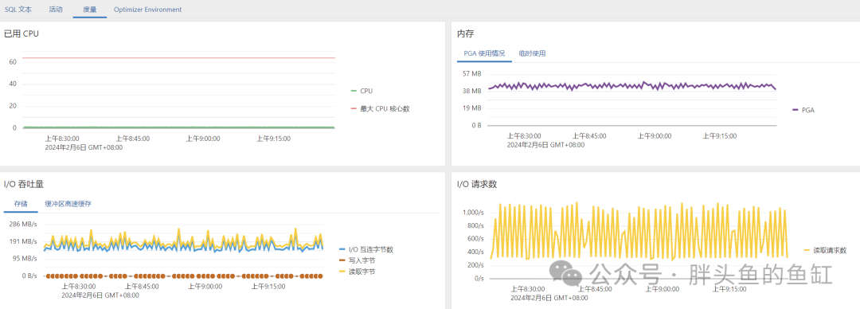Toggle the I/O 互连字节数 legend label
The width and height of the screenshot is (860, 309).
371,250
